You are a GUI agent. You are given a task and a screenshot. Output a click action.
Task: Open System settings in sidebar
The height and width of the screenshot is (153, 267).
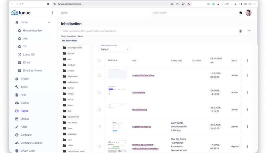click(25, 79)
